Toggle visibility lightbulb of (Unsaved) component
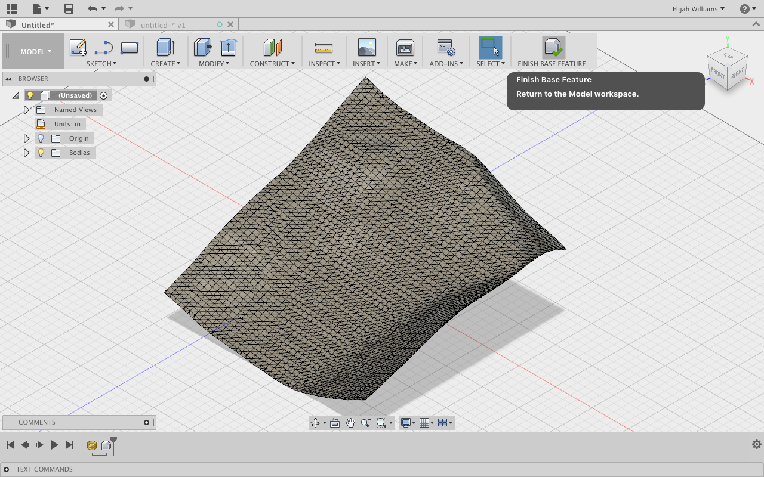Screen dimensions: 764x477 point(30,95)
